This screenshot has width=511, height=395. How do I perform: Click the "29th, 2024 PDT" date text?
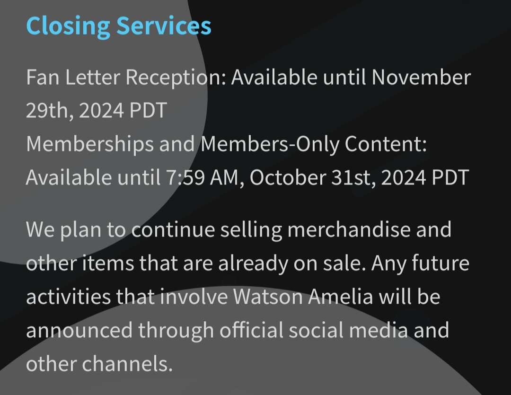pyautogui.click(x=97, y=111)
